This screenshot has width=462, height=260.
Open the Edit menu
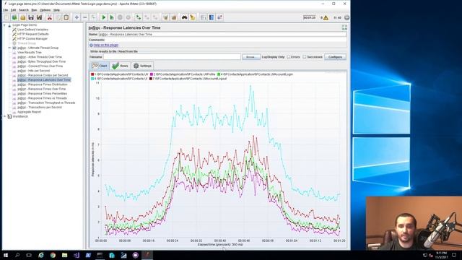point(13,10)
